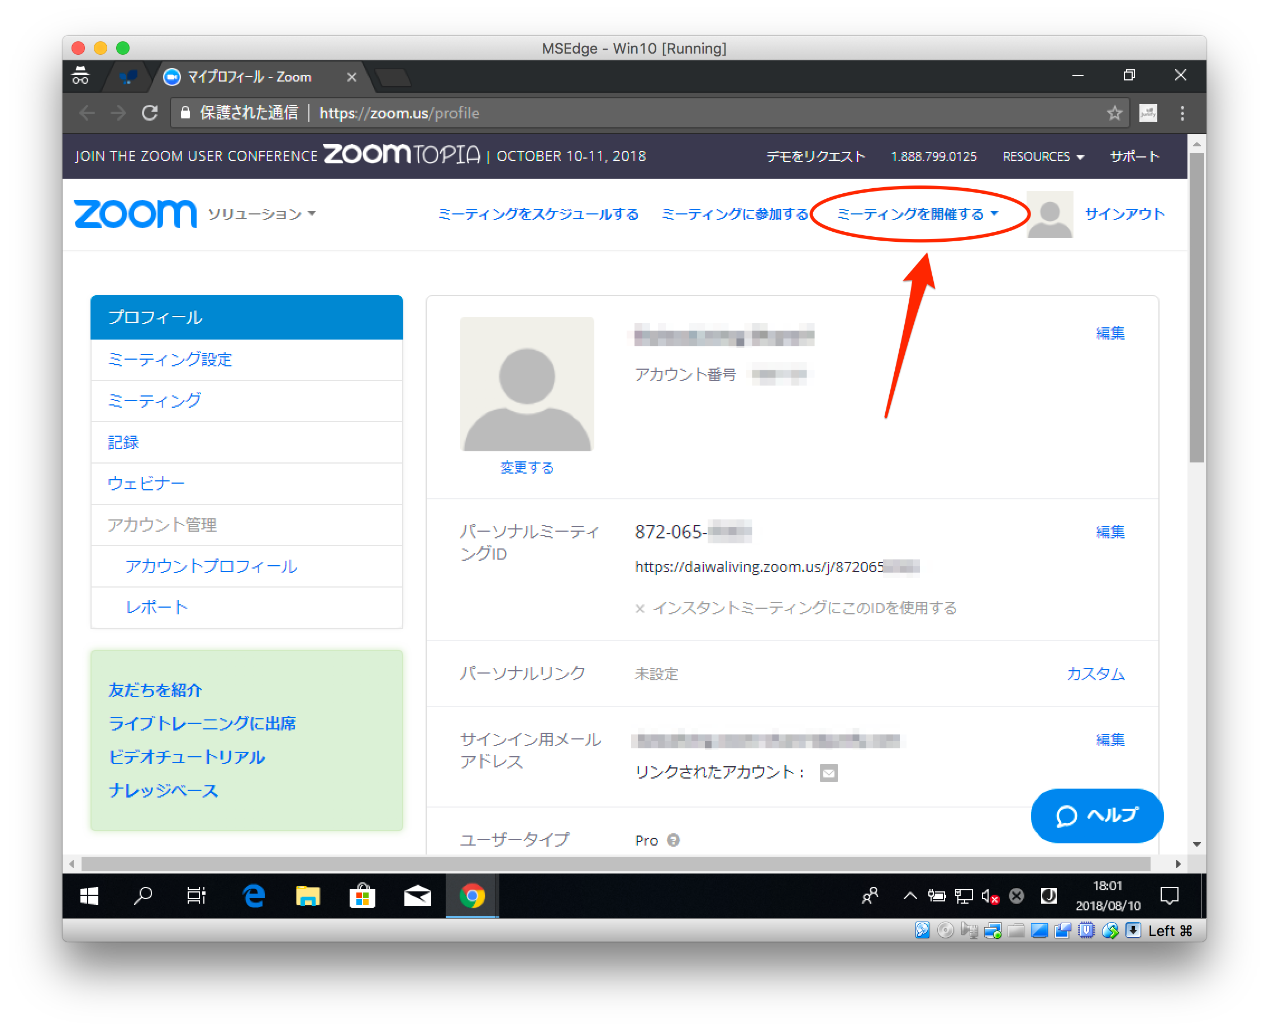Switch to the ミーティング設定 sidebar section

170,359
